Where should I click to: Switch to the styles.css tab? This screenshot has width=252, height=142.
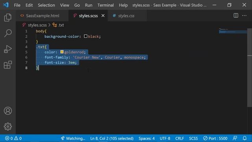point(127,16)
